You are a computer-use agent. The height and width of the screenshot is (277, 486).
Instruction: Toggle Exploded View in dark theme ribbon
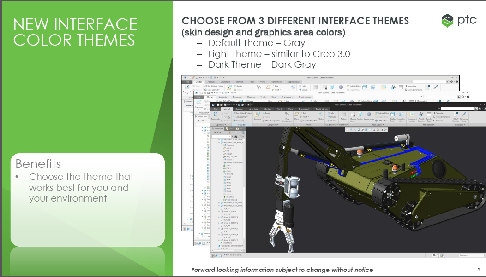coord(382,113)
